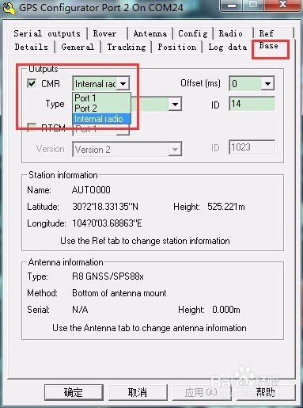This screenshot has height=408, width=303.
Task: Click the 帮助 (Help) button
Action: 266,392
